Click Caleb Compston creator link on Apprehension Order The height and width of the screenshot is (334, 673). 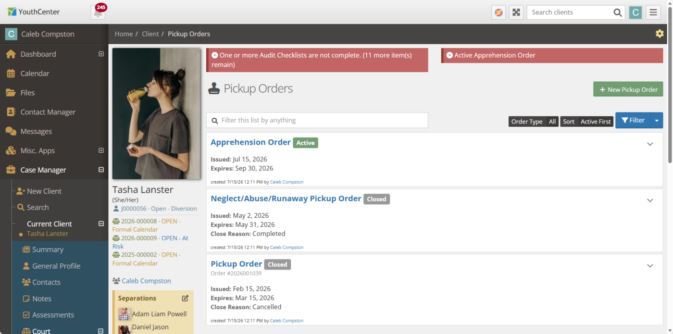coord(287,182)
